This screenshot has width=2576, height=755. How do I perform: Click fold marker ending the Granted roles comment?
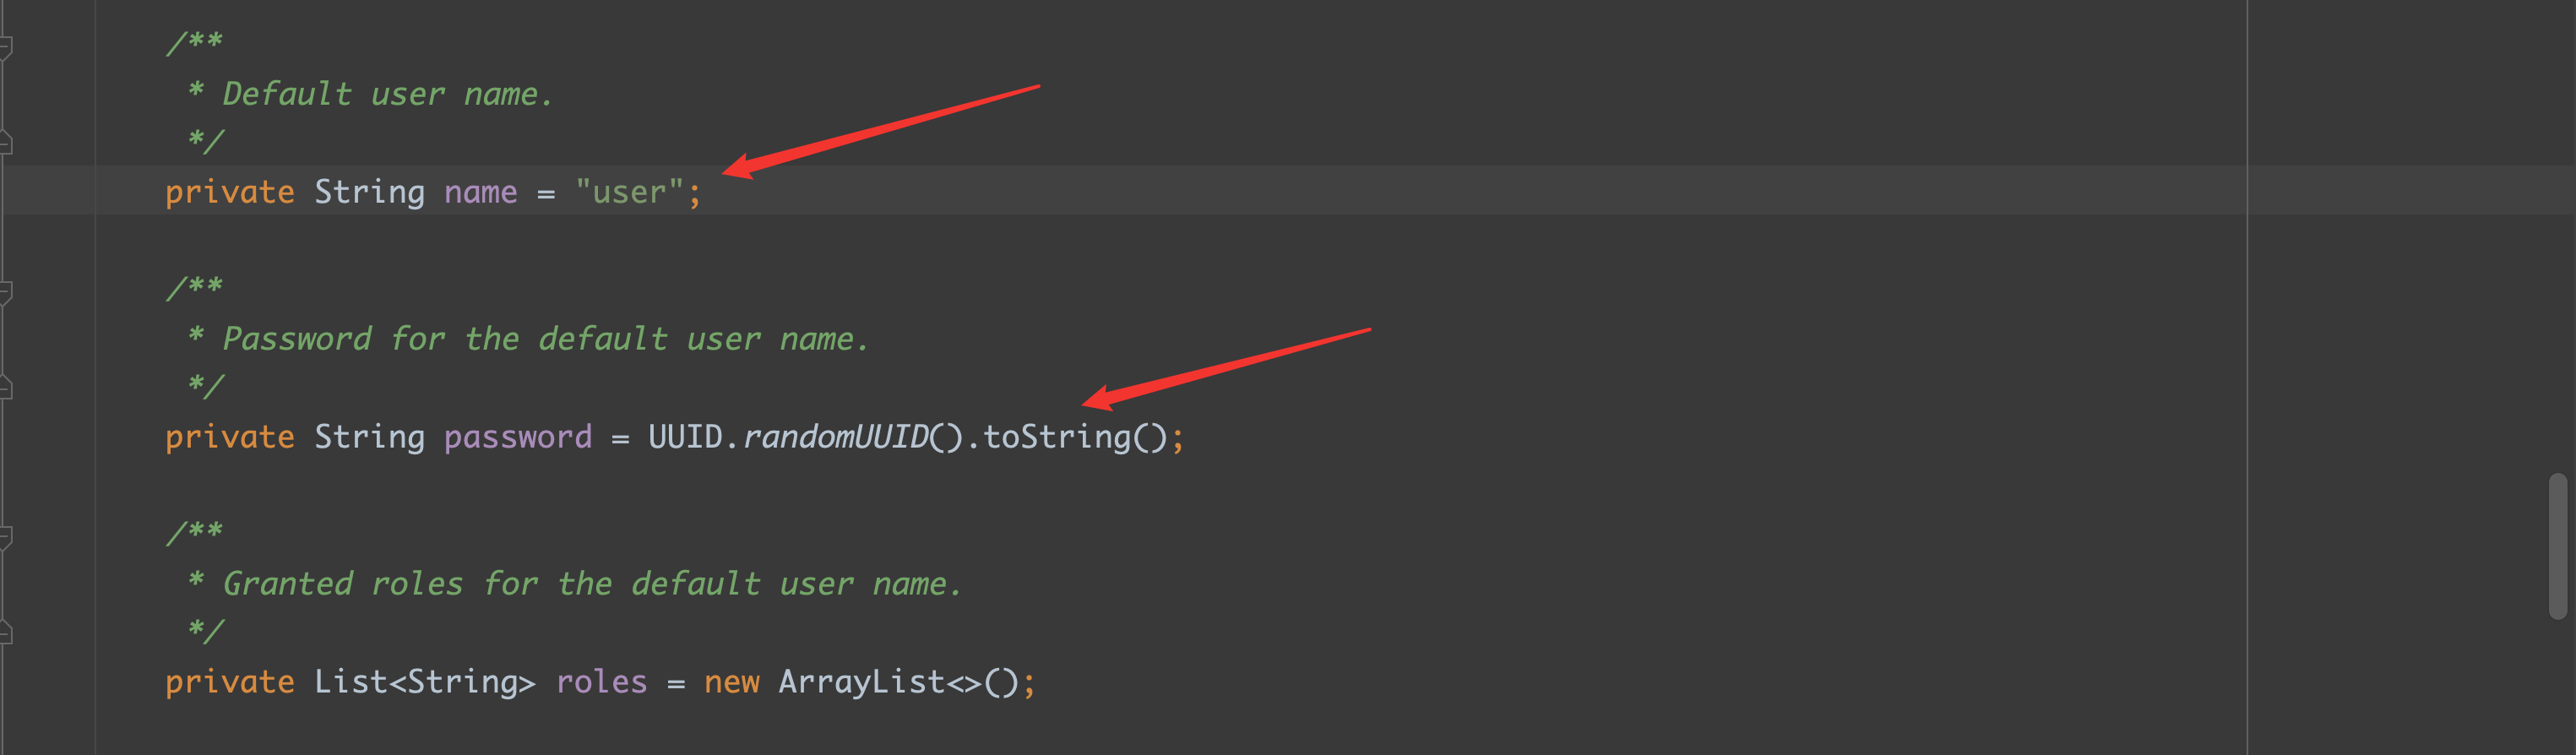5,633
